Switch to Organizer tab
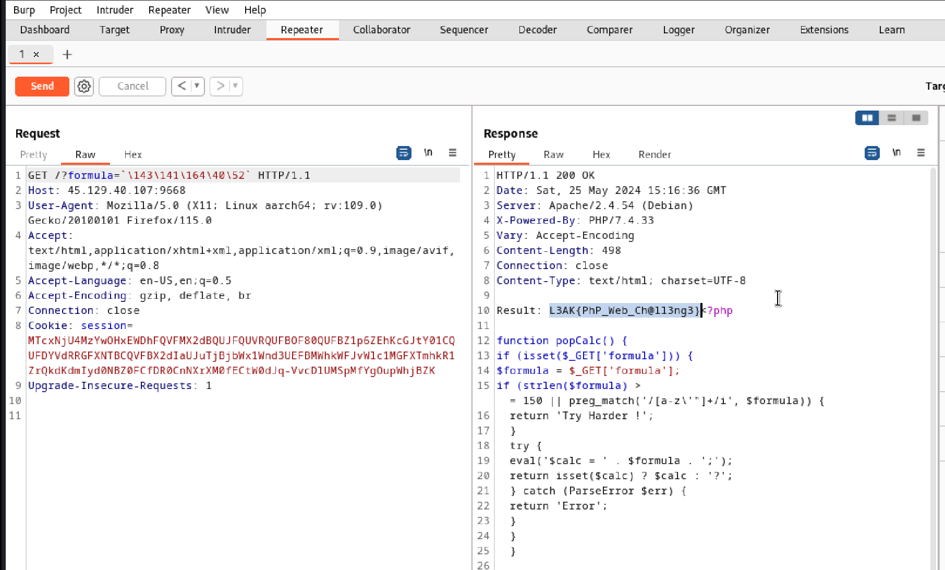Screen dimensions: 945x570 [747, 30]
